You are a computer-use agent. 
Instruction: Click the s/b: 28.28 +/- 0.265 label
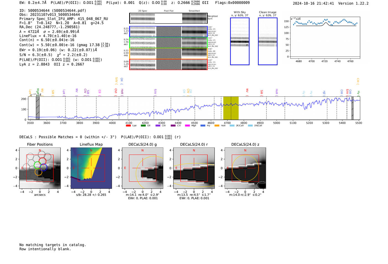tap(91, 195)
